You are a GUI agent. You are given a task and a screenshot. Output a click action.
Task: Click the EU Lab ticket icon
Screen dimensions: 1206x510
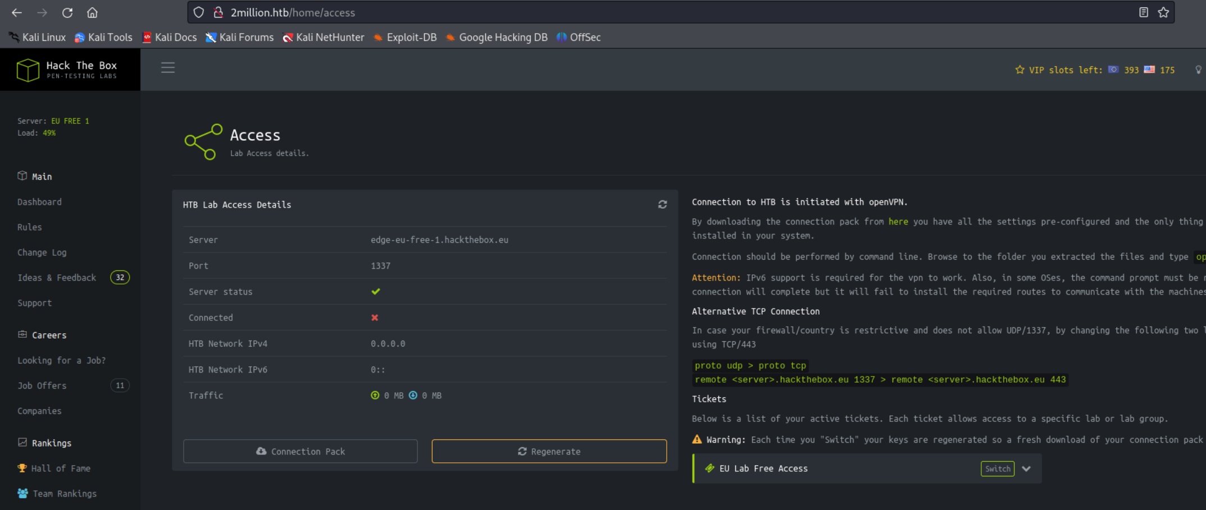click(709, 468)
